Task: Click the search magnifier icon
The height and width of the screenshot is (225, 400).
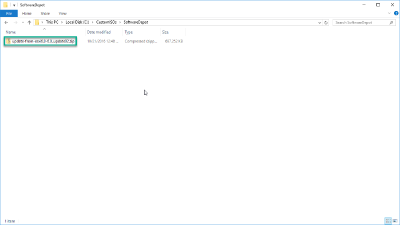Action: [x=391, y=22]
